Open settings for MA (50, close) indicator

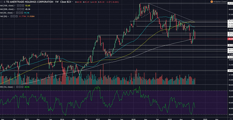click(x=20, y=13)
